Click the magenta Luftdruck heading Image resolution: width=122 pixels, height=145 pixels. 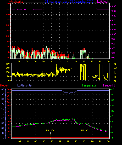103,1
